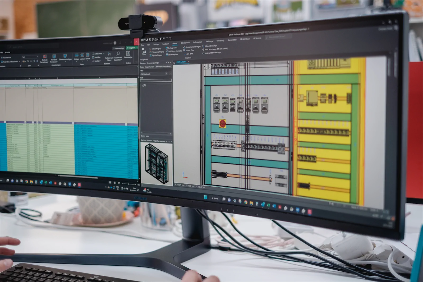The image size is (423, 282).
Task: Open the Navigatoren Öffnen button
Action: point(144,51)
